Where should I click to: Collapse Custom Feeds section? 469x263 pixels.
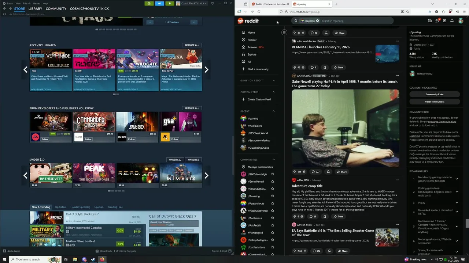(273, 92)
